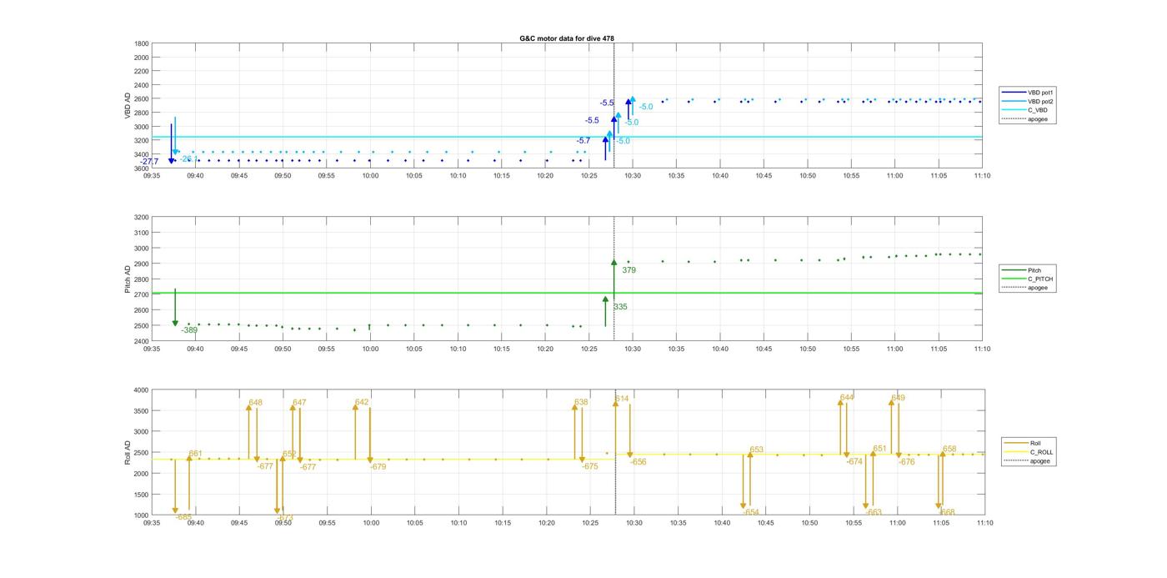Image resolution: width=1167 pixels, height=578 pixels.
Task: Click the '11:10' time tick under Roll plot
Action: pos(984,523)
